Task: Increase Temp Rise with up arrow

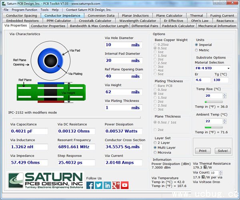Action: pos(224,94)
